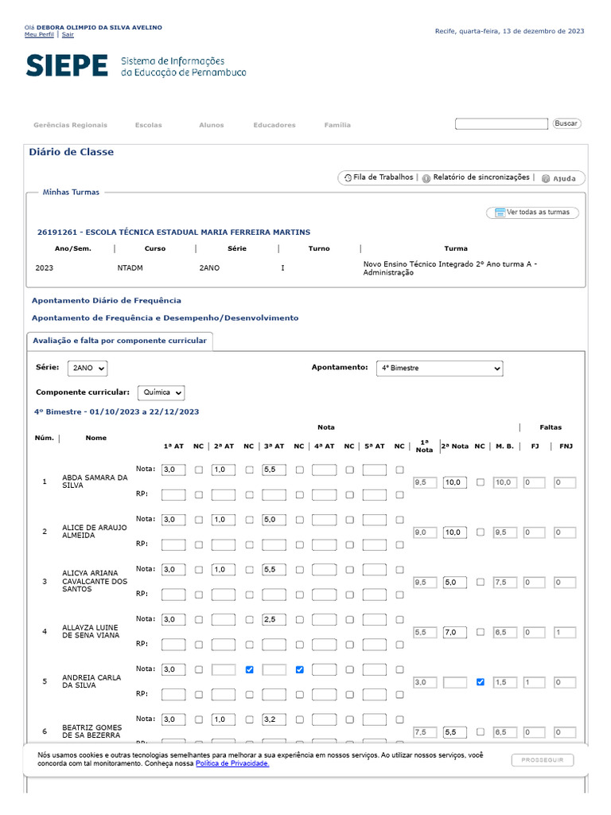Open the Educadores menu
The width and height of the screenshot is (611, 815).
point(274,125)
